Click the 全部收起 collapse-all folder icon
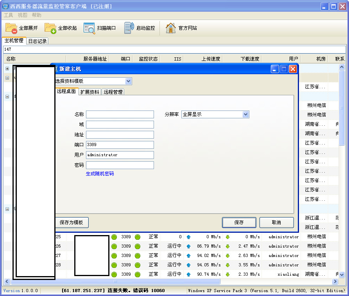349x296 pixels. 50,28
